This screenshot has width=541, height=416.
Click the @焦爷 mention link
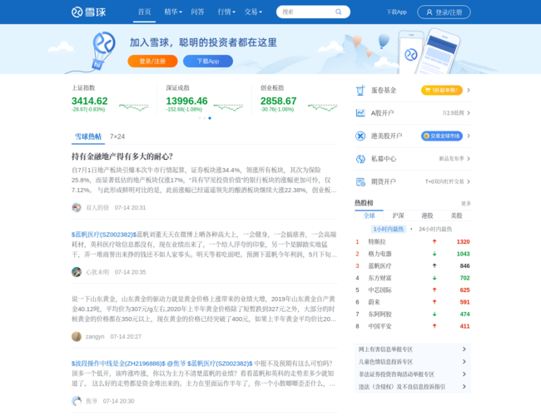click(x=176, y=364)
